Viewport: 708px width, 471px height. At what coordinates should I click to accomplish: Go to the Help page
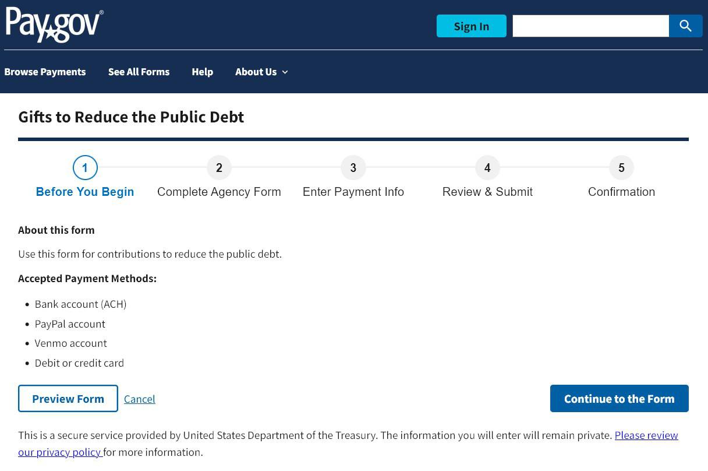[202, 72]
